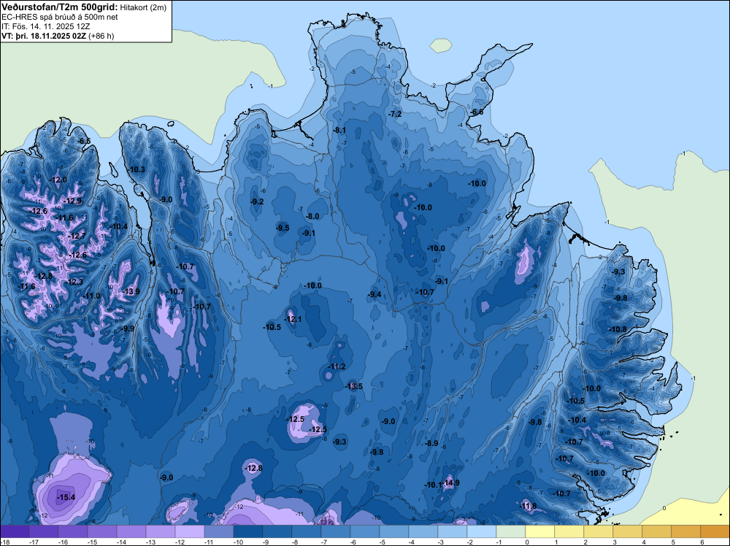The image size is (730, 546).
Task: Click the -11.0 temperature value
Action: 91,296
